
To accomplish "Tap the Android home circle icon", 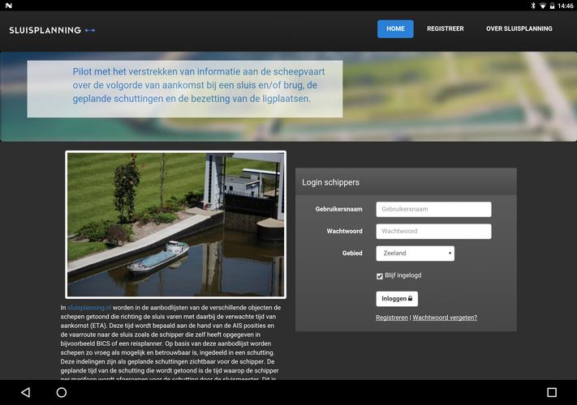I will [x=62, y=393].
